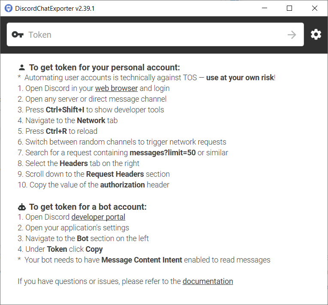Click the "use at your own risk" warning text
This screenshot has width=328, height=305.
pyautogui.click(x=240, y=78)
